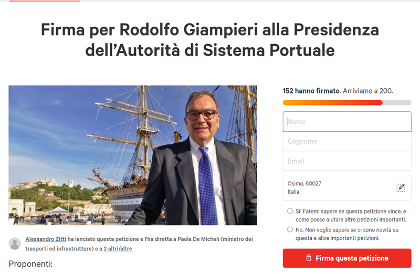Click the lock icon on the sign button
Viewport: 420px width, 275px height.
309,258
